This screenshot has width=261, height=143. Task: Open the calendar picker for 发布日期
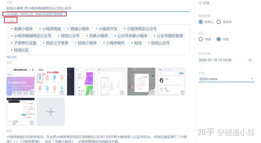coord(250,60)
